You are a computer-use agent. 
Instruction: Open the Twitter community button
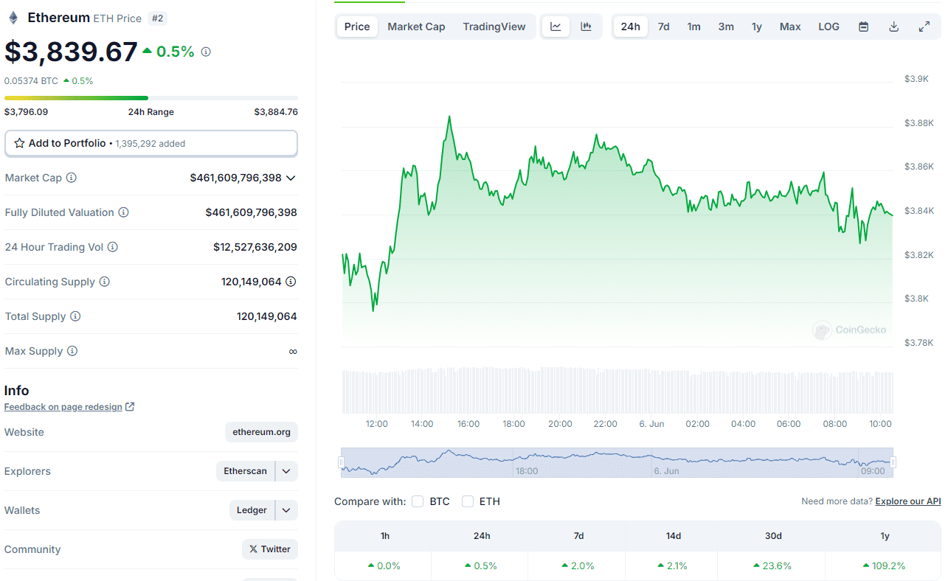click(x=270, y=549)
